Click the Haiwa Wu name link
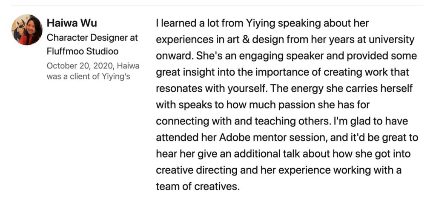 click(x=72, y=23)
